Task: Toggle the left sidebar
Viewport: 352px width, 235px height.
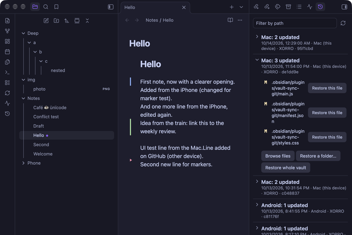Action: (111, 7)
